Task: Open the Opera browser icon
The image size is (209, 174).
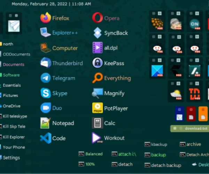Action: tap(98, 18)
